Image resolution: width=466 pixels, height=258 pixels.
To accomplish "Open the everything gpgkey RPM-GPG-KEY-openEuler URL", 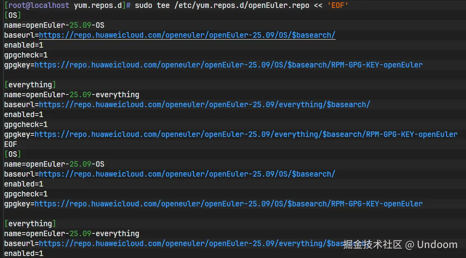I will click(246, 134).
